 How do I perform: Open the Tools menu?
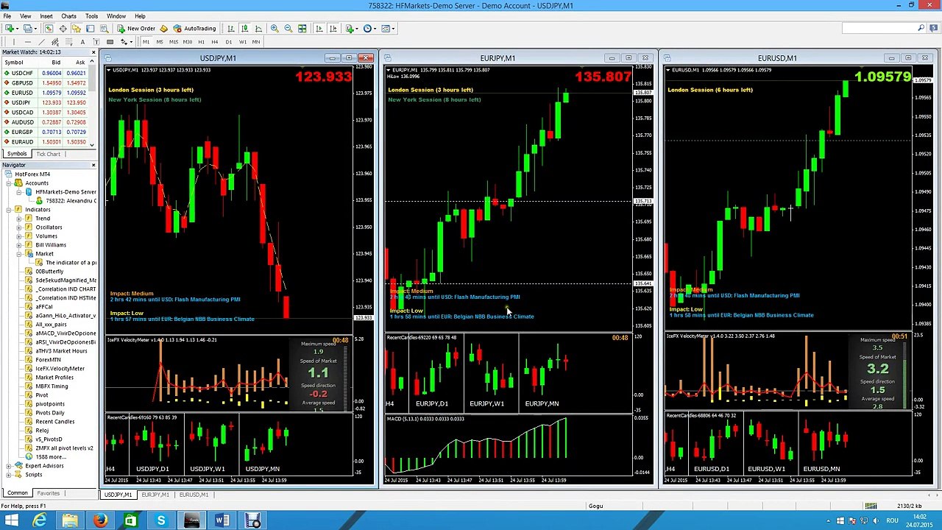click(x=91, y=15)
